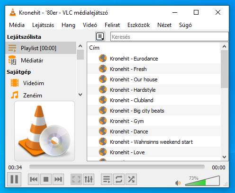Open Videóim in the sidebar
This screenshot has height=193, width=235.
pyautogui.click(x=41, y=83)
